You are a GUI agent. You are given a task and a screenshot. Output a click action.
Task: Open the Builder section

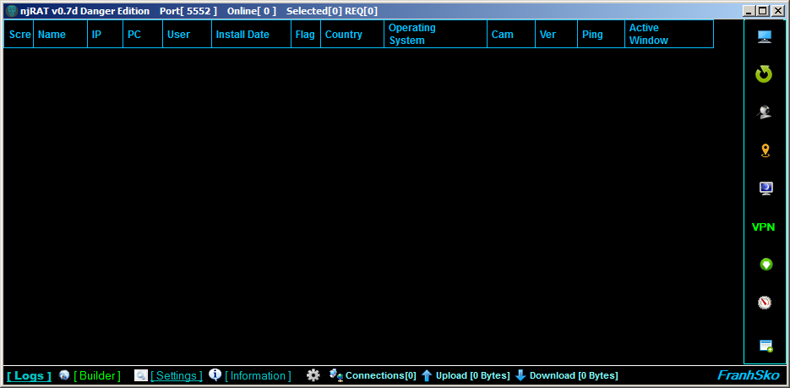point(97,375)
